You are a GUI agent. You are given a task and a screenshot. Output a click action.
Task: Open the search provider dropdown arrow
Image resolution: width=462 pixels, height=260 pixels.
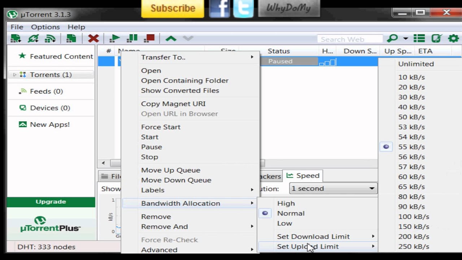point(405,39)
